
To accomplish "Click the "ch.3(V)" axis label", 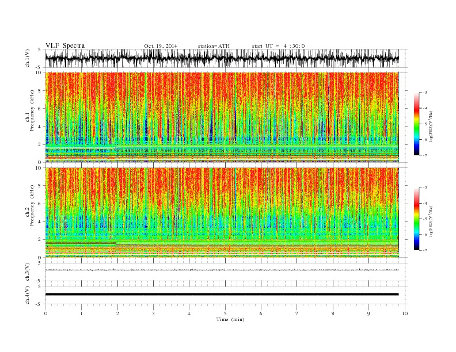I will click(x=28, y=272).
